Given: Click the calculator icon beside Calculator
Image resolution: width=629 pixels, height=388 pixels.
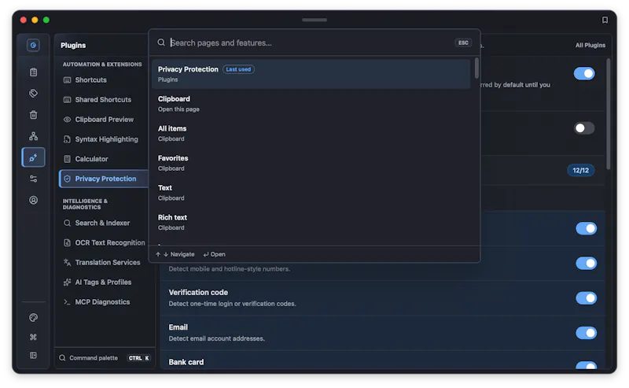Looking at the screenshot, I should [67, 159].
